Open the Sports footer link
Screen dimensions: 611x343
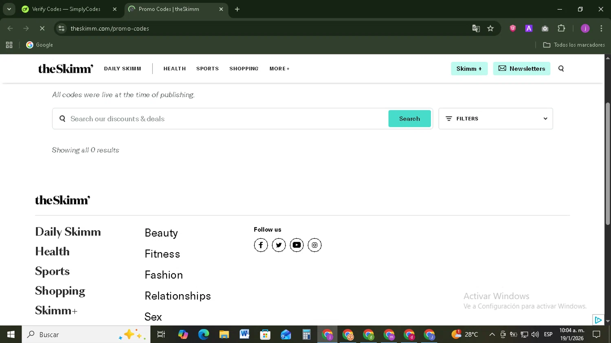tap(52, 271)
